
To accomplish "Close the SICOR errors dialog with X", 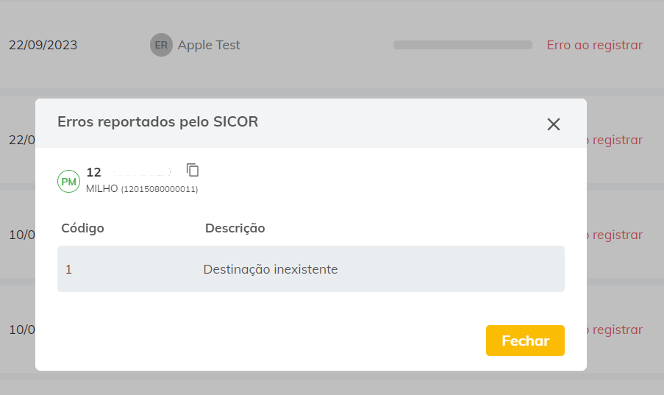I will point(554,124).
